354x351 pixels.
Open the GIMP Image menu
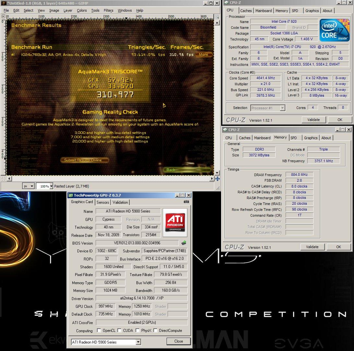(x=54, y=10)
